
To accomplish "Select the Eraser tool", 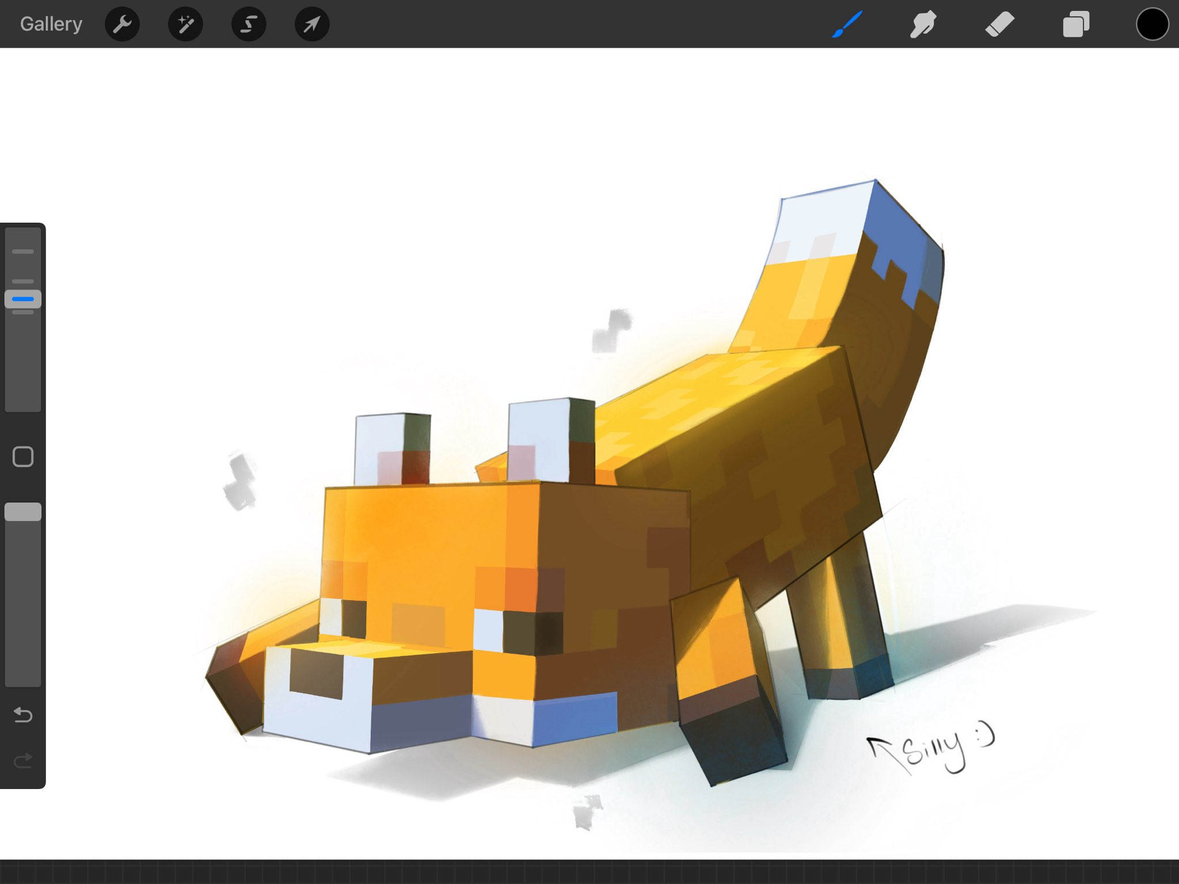I will (x=999, y=24).
